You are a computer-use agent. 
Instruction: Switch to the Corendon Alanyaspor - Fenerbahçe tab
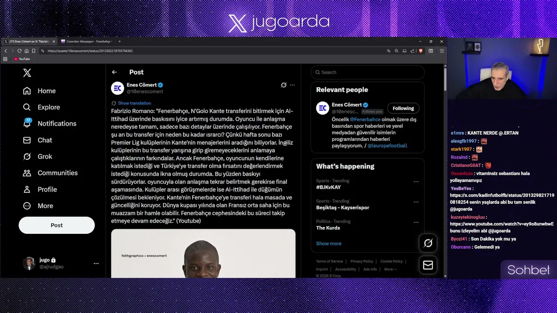86,41
